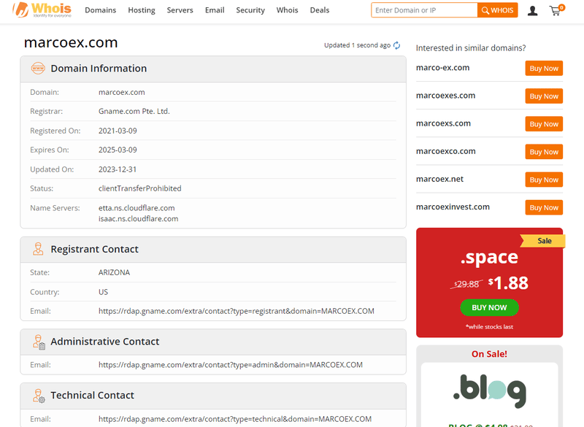Screen dimensions: 584x427
Task: Open the Hosting menu
Action: pos(142,10)
